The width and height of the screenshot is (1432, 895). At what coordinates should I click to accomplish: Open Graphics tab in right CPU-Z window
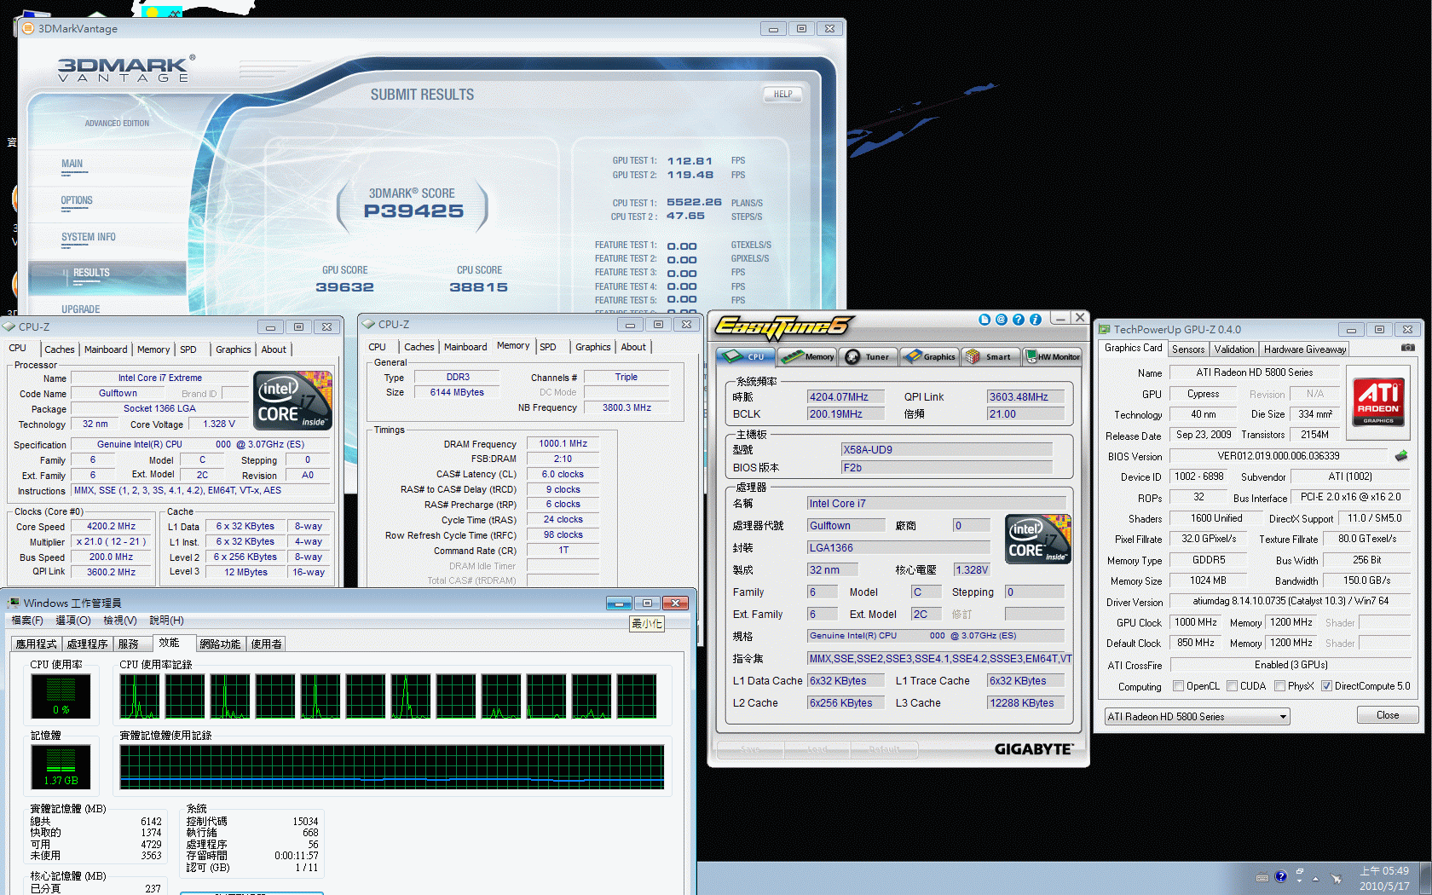pyautogui.click(x=592, y=347)
